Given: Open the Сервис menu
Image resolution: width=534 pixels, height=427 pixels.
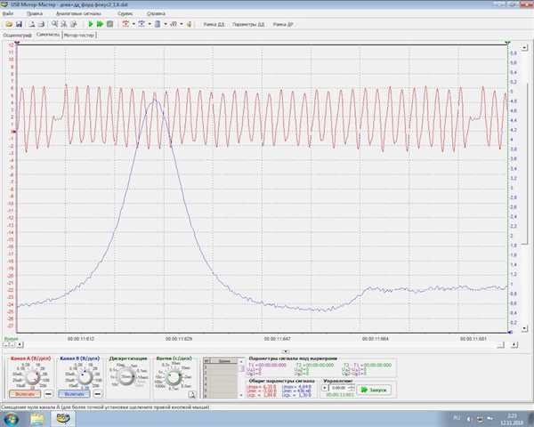Looking at the screenshot, I should click(125, 13).
